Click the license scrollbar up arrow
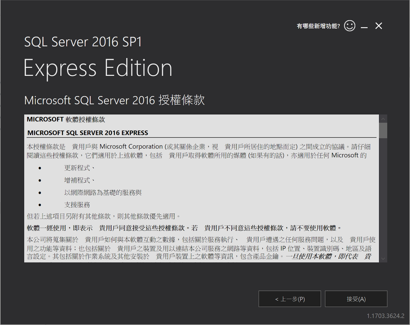This screenshot has height=325, width=410. [x=383, y=119]
